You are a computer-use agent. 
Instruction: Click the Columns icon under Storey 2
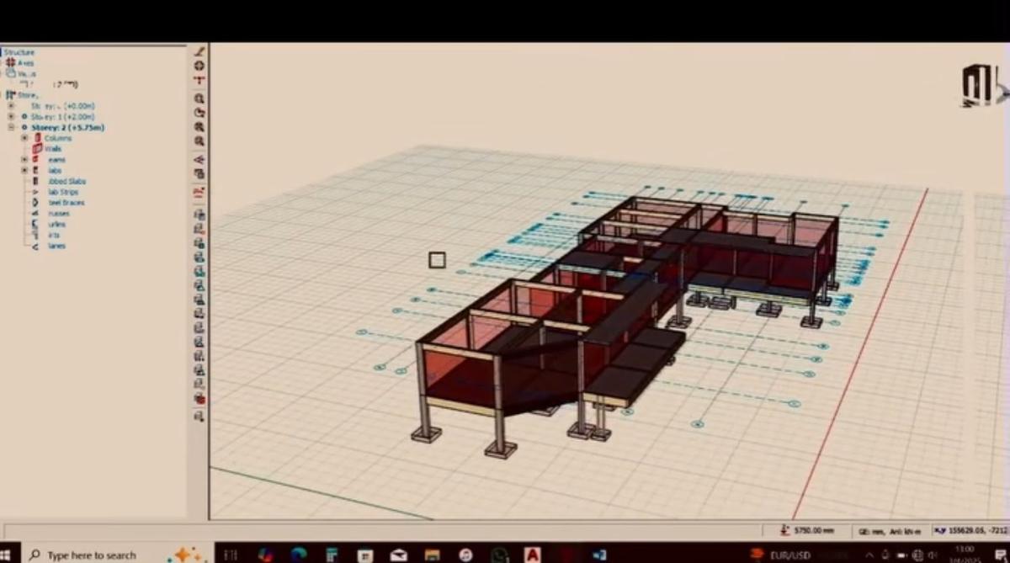click(x=38, y=137)
